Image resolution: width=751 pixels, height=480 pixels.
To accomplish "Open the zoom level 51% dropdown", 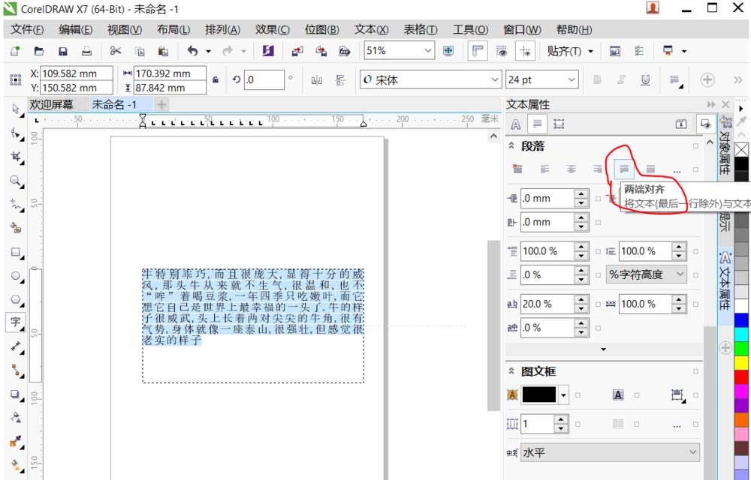I will coord(428,51).
